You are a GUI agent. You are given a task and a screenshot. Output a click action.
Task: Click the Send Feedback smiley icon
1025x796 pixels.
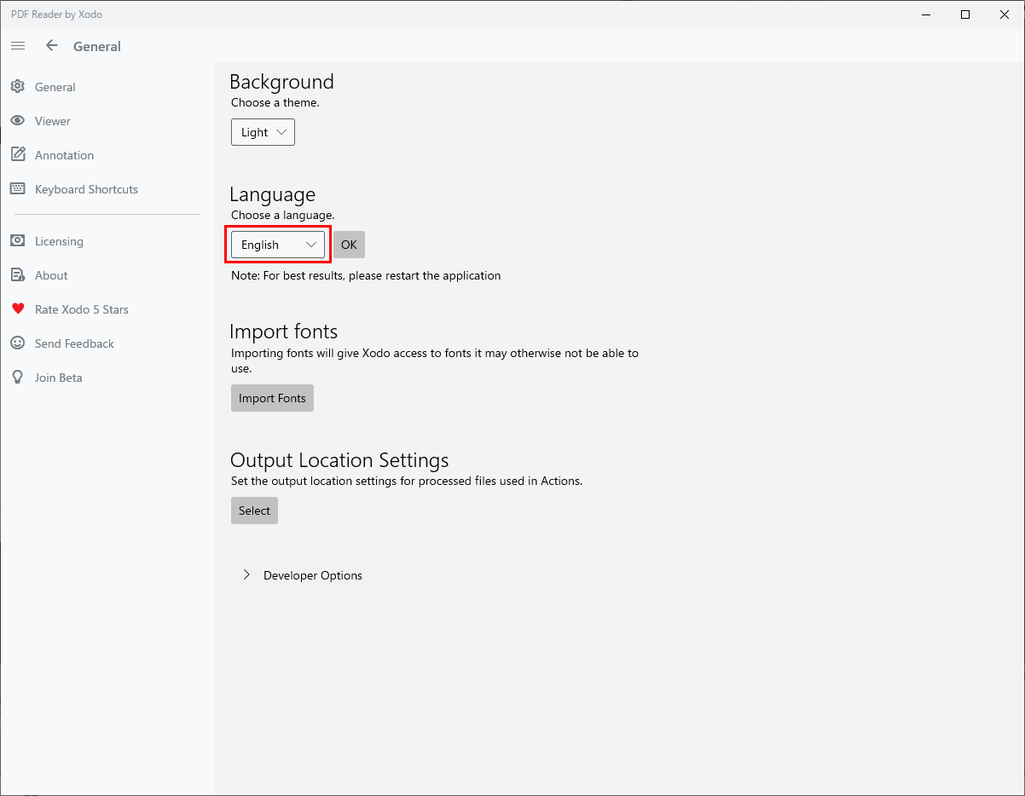(17, 343)
